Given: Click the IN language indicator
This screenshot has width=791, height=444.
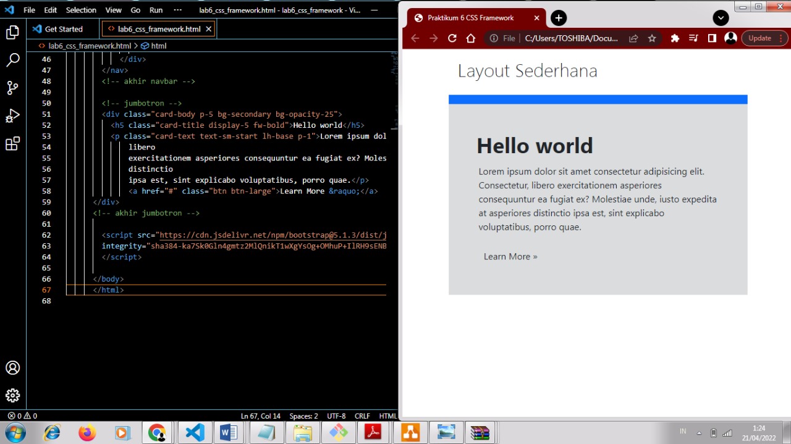Looking at the screenshot, I should [x=683, y=431].
